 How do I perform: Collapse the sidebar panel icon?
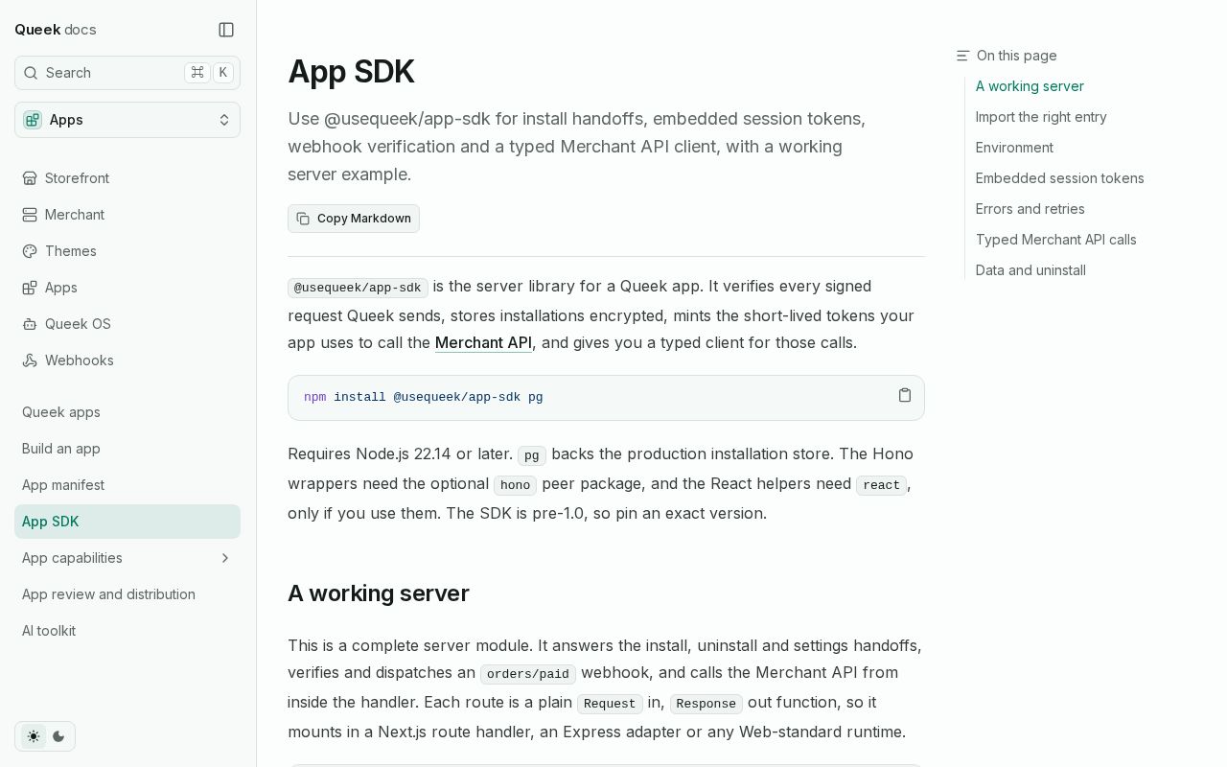[226, 30]
